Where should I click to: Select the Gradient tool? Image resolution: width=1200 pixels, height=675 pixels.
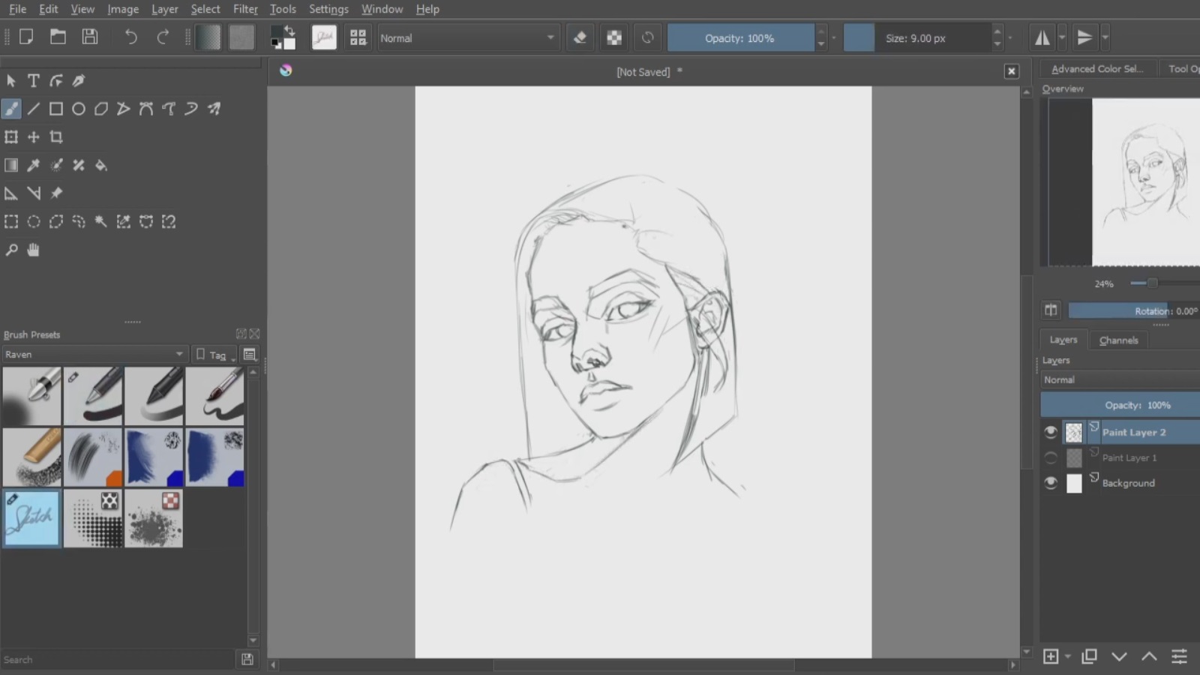tap(11, 165)
